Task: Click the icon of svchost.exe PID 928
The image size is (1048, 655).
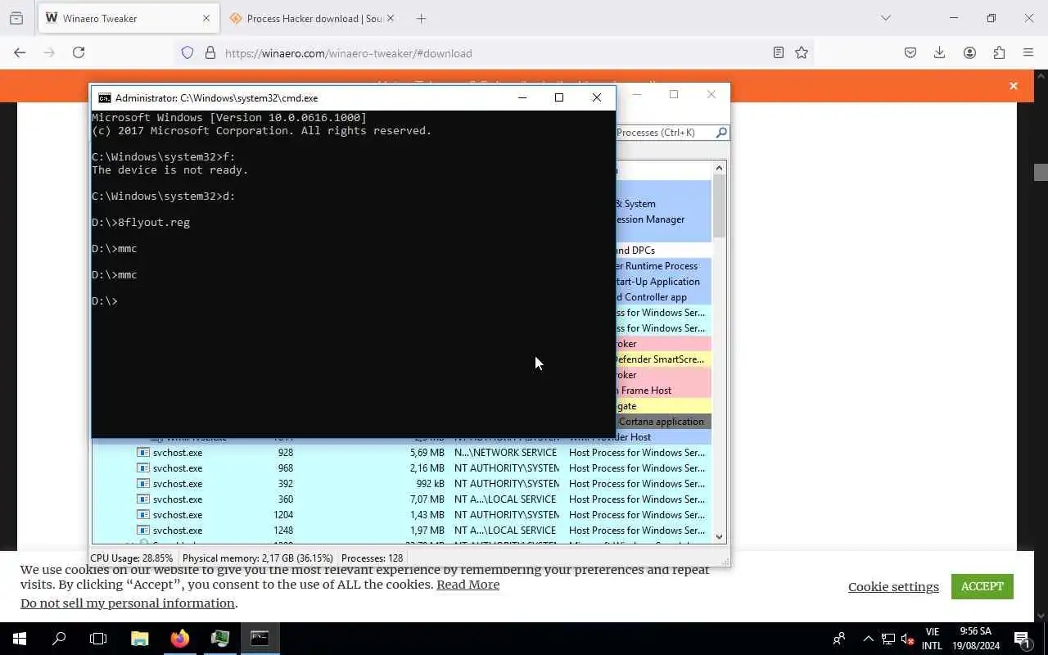Action: [143, 452]
